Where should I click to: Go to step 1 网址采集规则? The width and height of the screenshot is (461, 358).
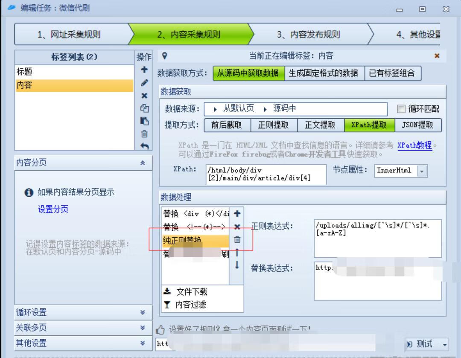click(71, 35)
